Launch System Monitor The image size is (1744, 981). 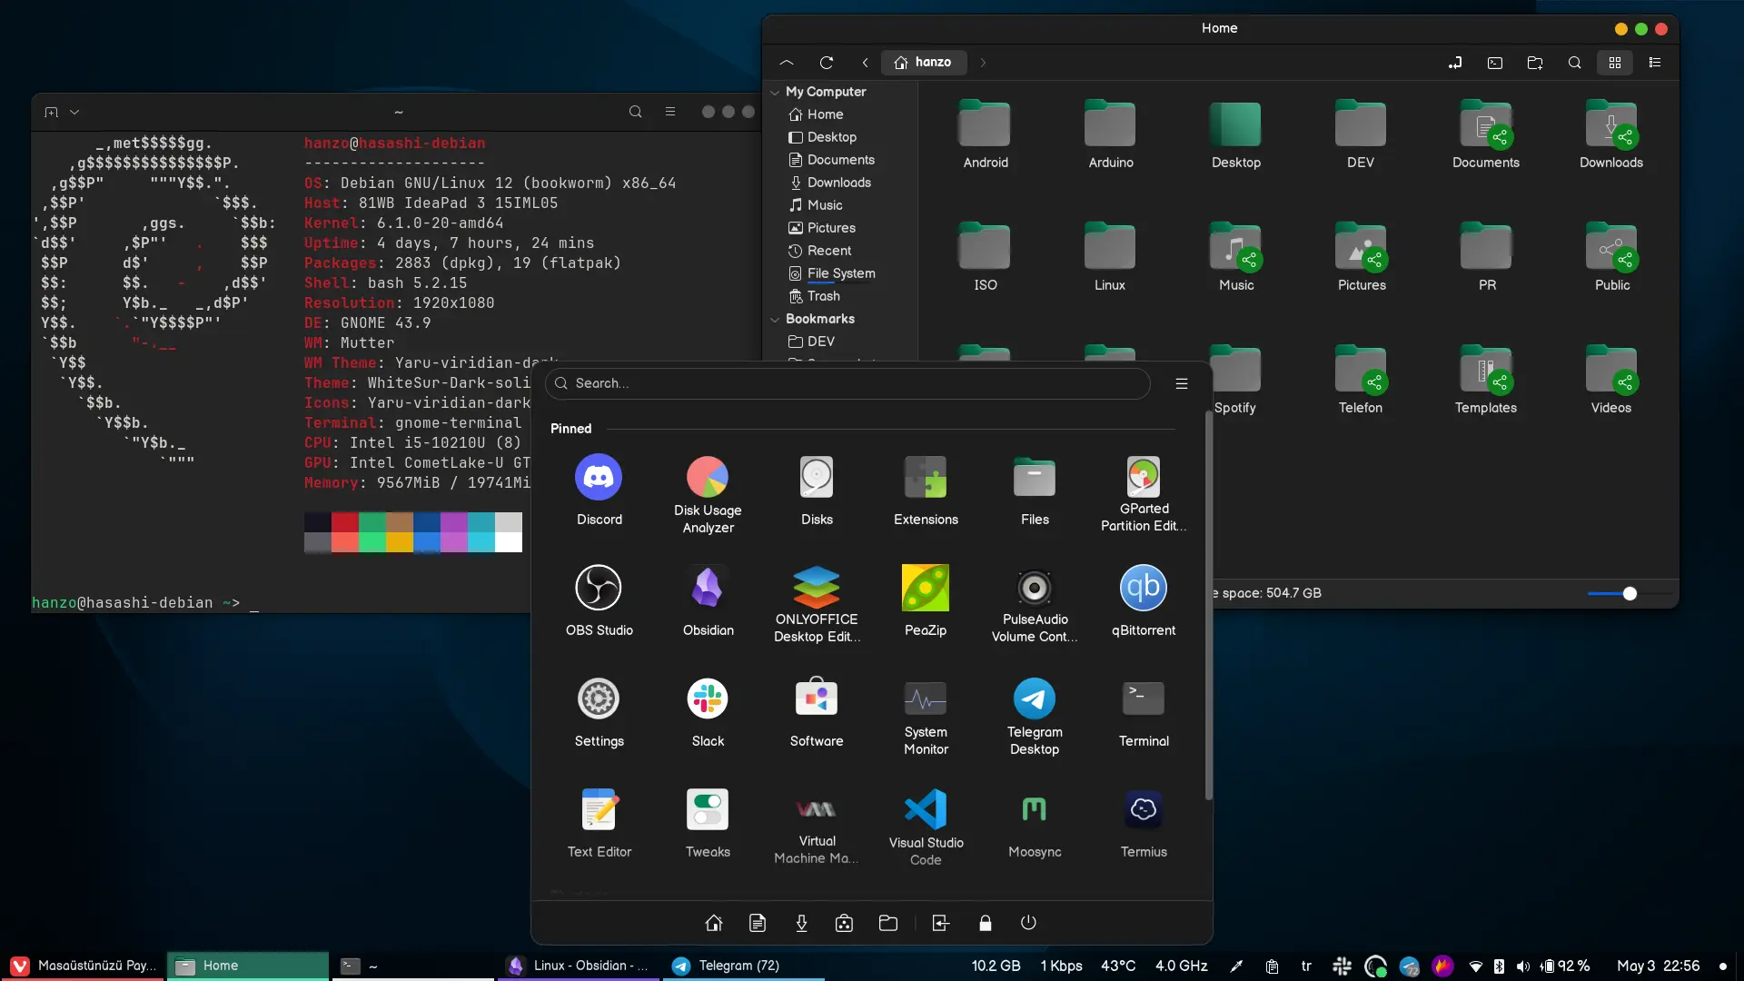(x=926, y=717)
